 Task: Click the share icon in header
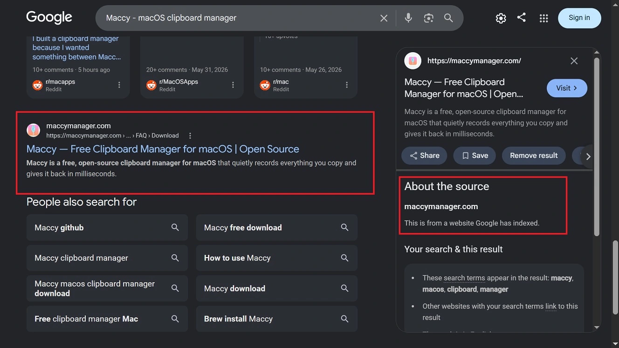coord(522,18)
